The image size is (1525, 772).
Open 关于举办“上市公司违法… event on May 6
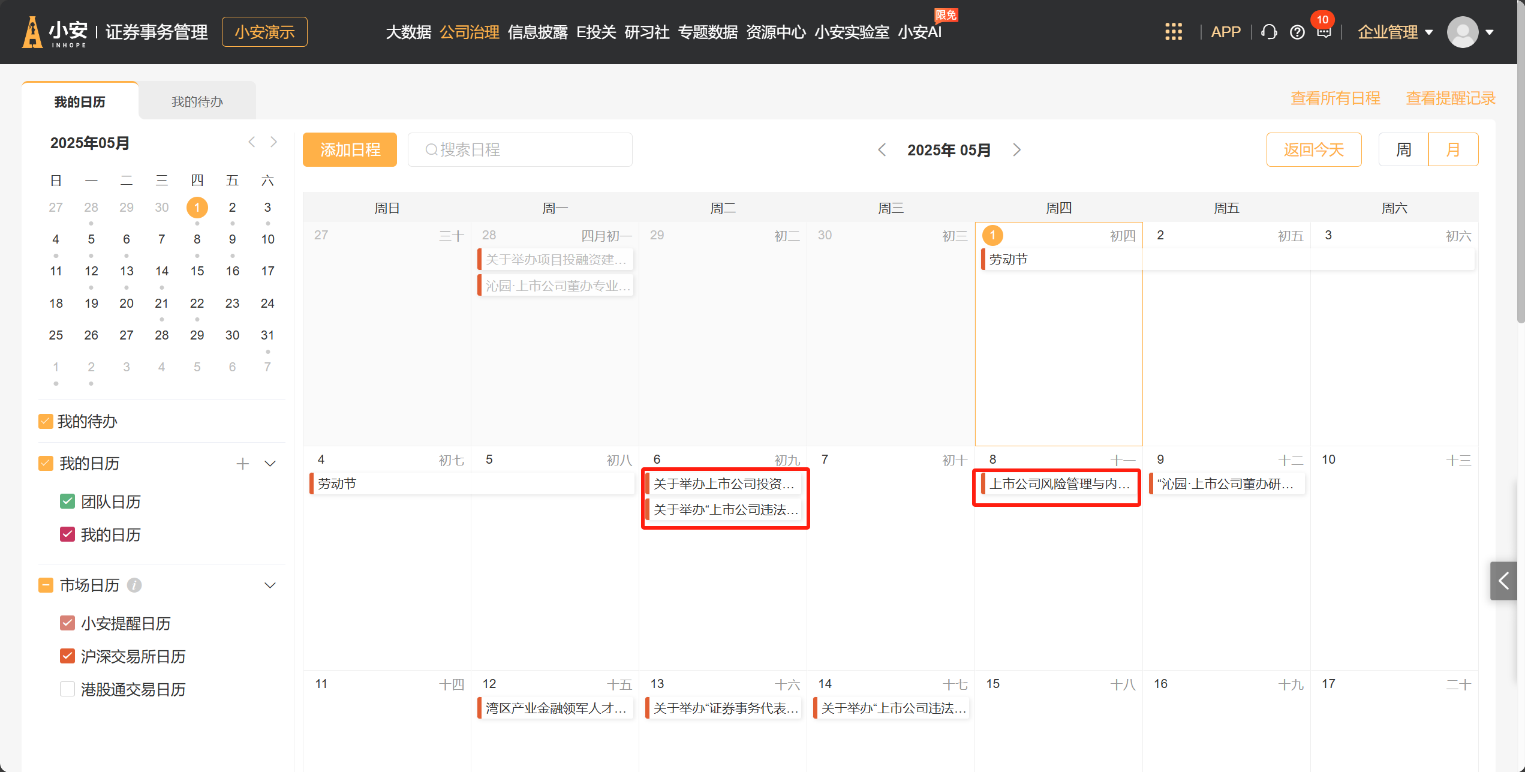(x=723, y=509)
